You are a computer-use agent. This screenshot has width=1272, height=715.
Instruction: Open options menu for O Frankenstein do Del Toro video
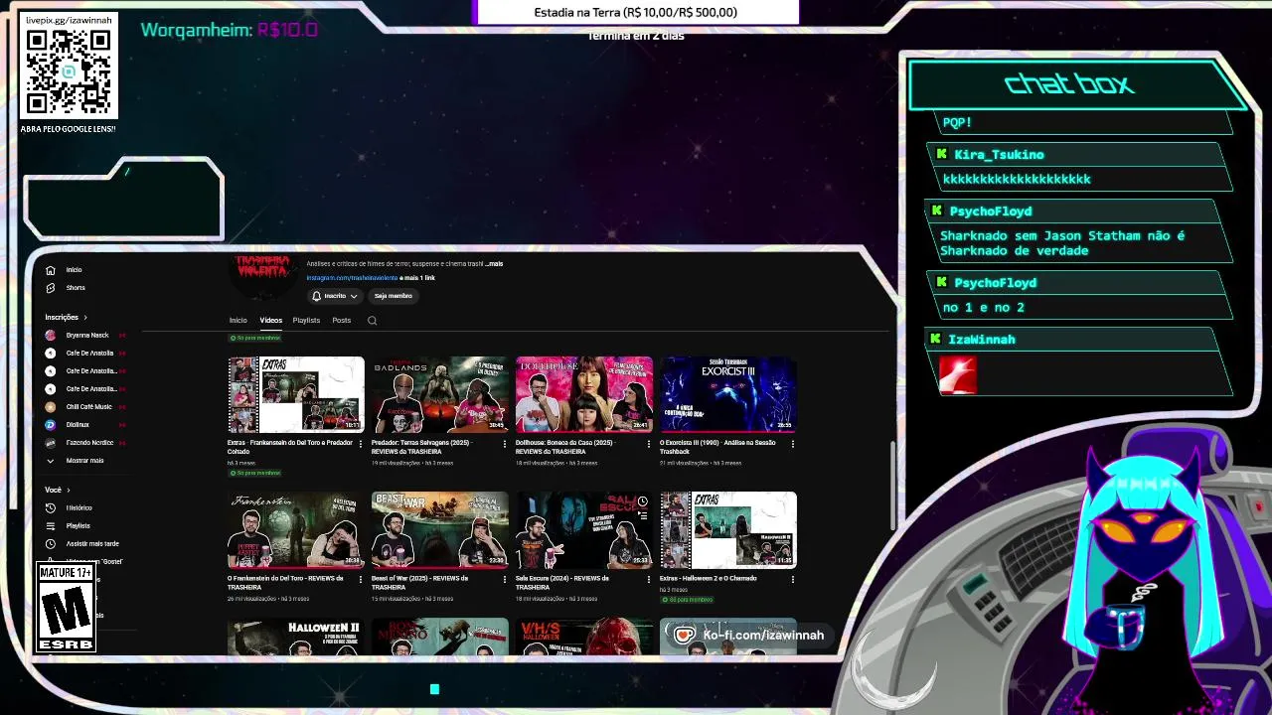tap(361, 580)
